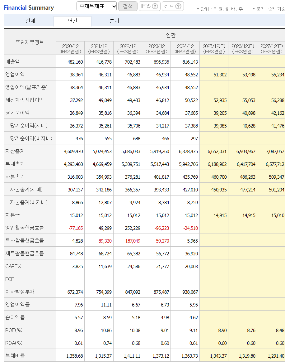
Task: Click the 검색 search button
Action: click(128, 6)
